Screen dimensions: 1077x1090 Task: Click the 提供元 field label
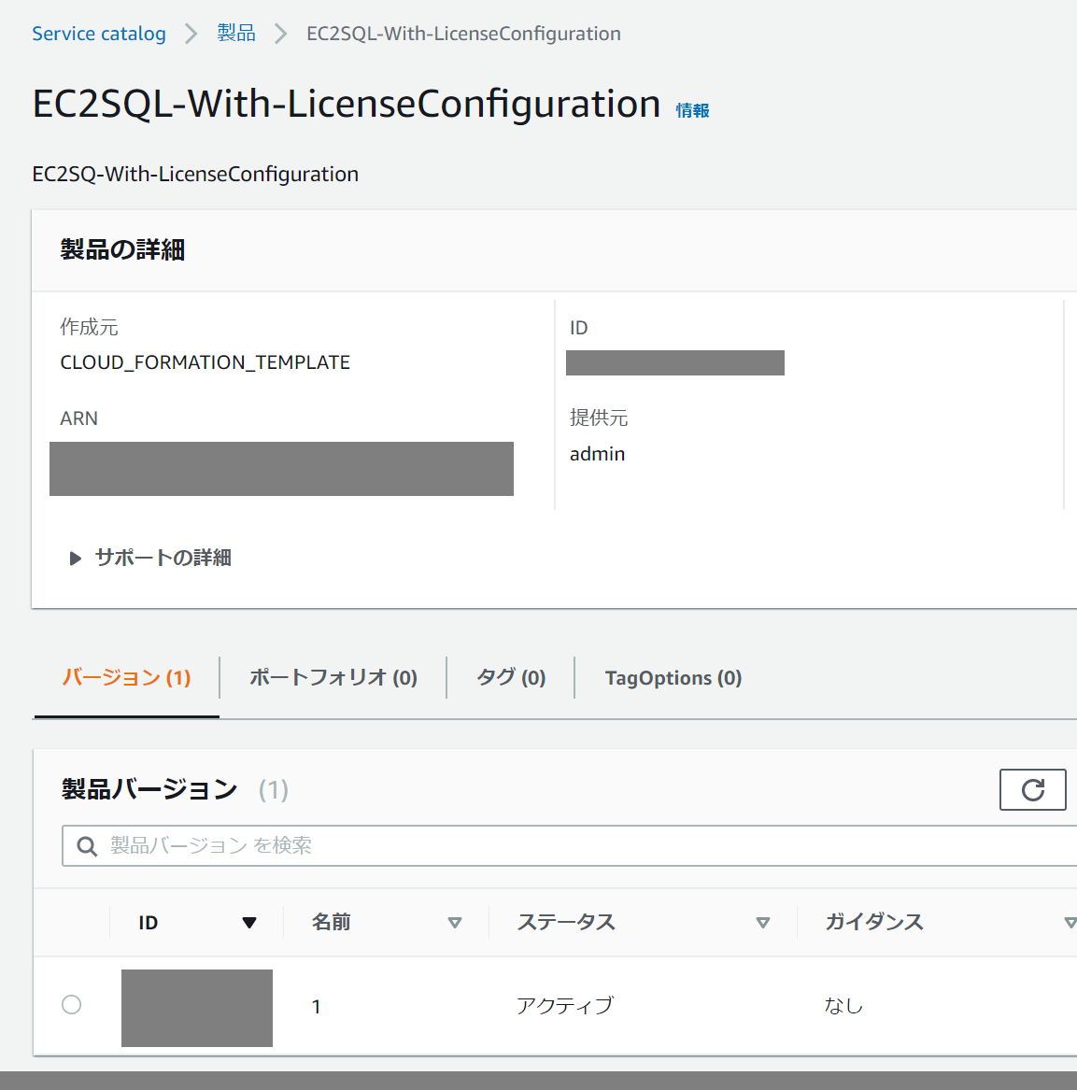click(599, 418)
